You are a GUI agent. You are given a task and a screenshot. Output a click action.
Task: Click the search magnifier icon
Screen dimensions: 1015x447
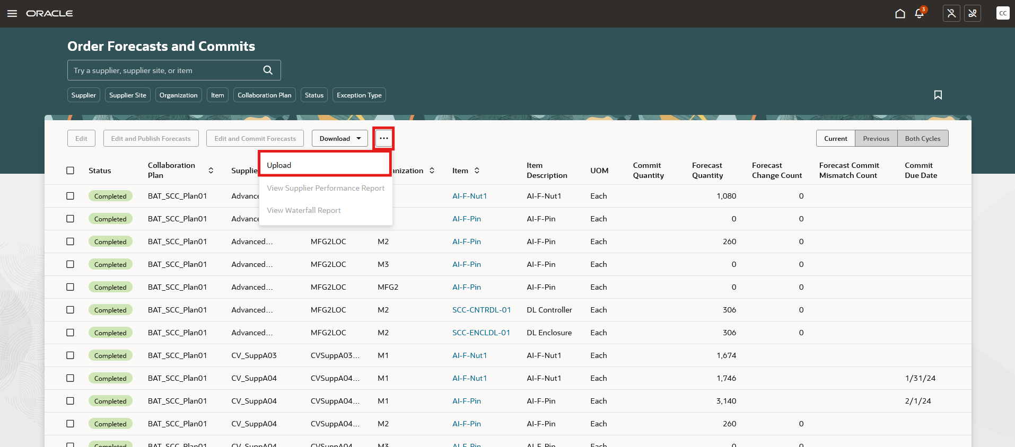point(268,70)
